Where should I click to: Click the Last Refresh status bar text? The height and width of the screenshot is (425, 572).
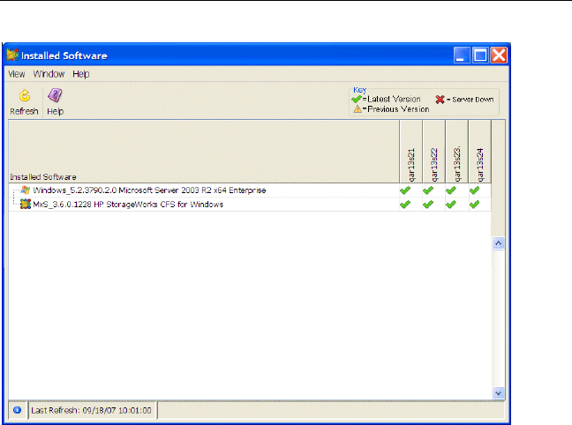(x=91, y=410)
